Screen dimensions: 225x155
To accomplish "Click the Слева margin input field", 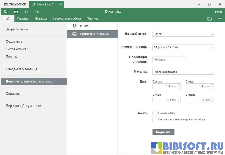I will point(164,100).
